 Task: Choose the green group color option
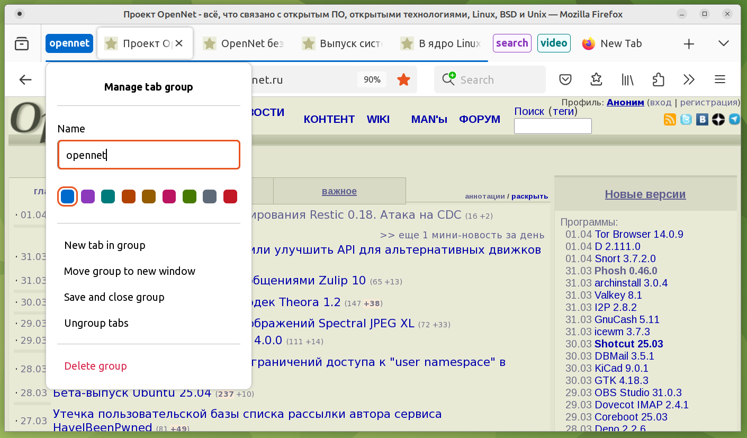(x=190, y=196)
